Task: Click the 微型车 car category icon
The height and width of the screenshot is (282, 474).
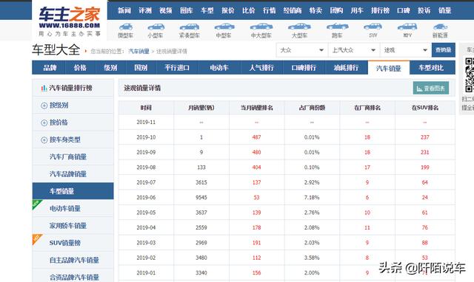Action: pyautogui.click(x=125, y=27)
